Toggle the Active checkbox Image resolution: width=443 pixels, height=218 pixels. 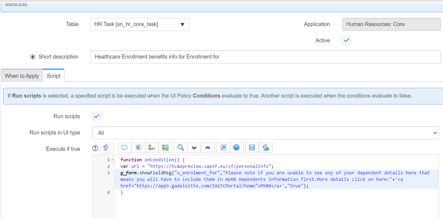pyautogui.click(x=346, y=40)
